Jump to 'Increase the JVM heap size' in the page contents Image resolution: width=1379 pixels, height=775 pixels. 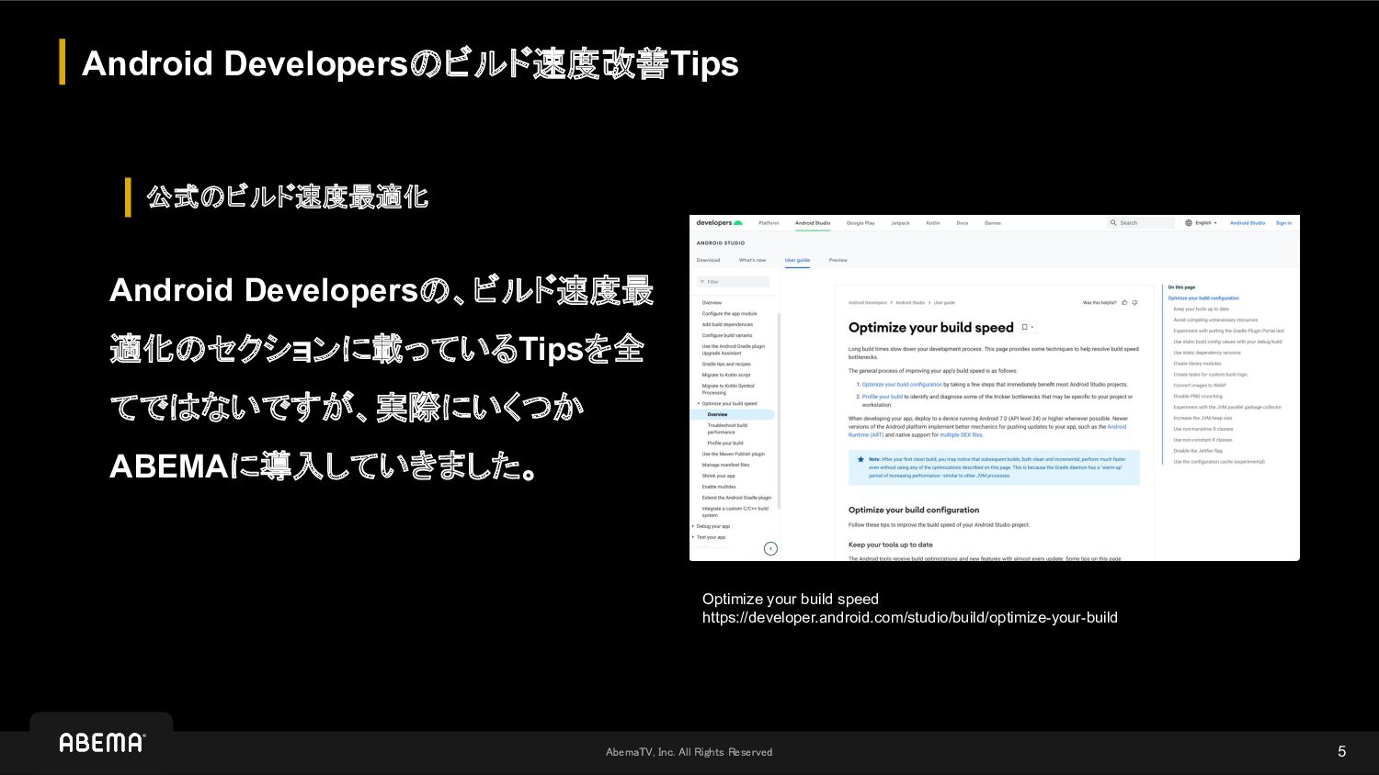(x=1202, y=418)
